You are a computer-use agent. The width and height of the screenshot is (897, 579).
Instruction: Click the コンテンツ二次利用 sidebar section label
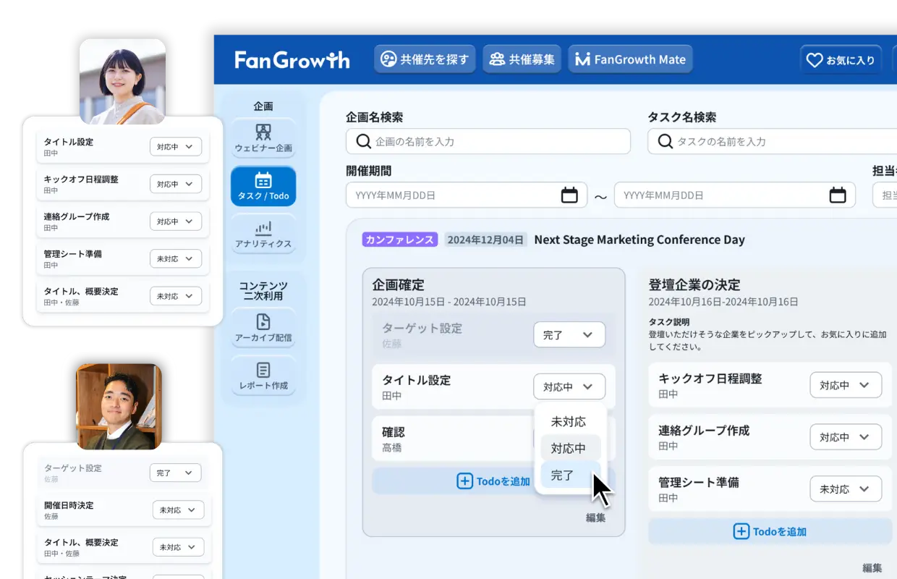point(263,290)
